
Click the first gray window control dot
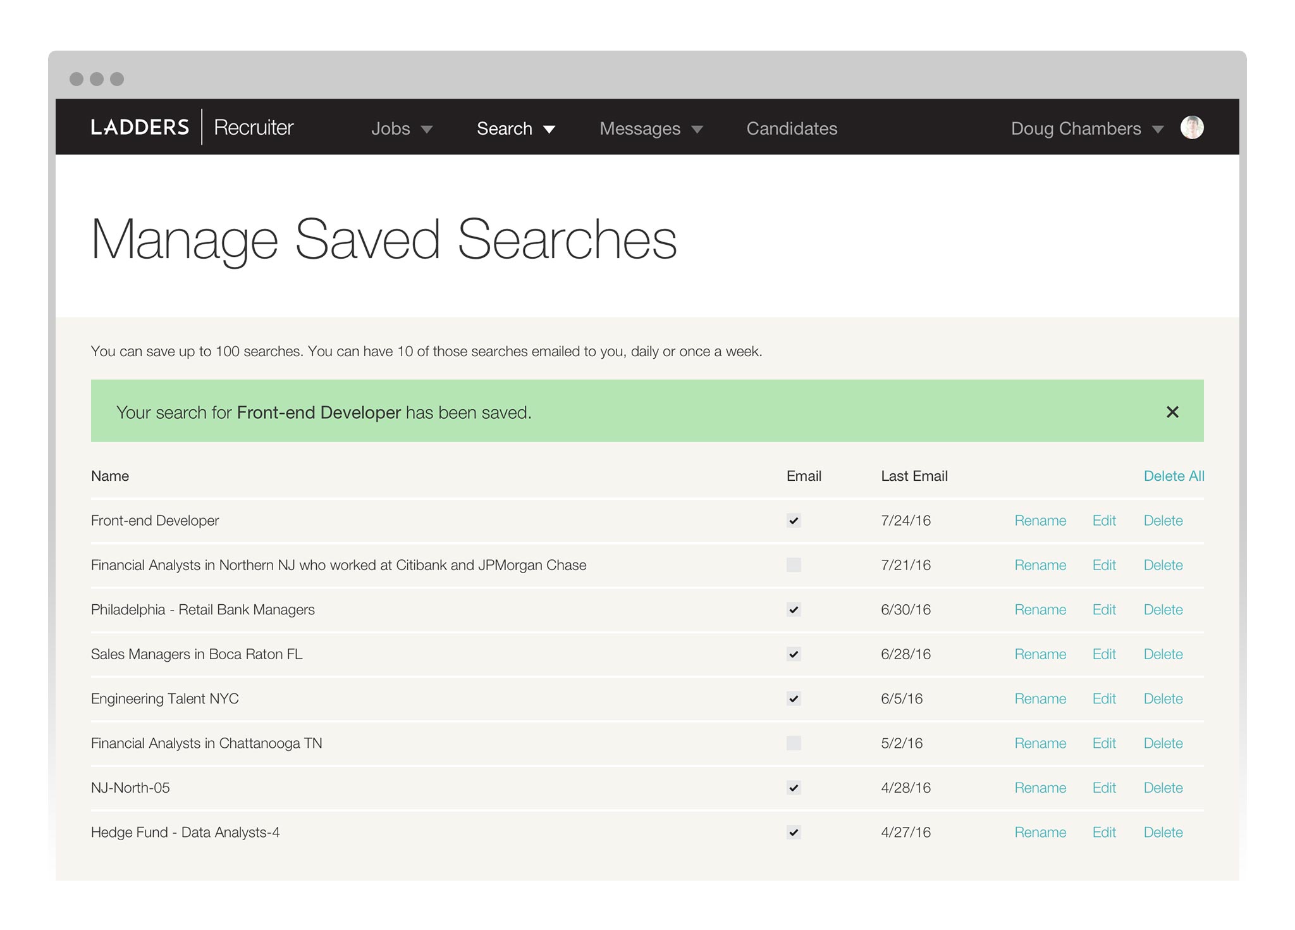pyautogui.click(x=77, y=79)
